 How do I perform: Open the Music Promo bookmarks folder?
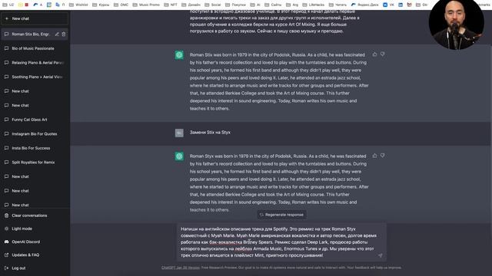pyautogui.click(x=146, y=5)
